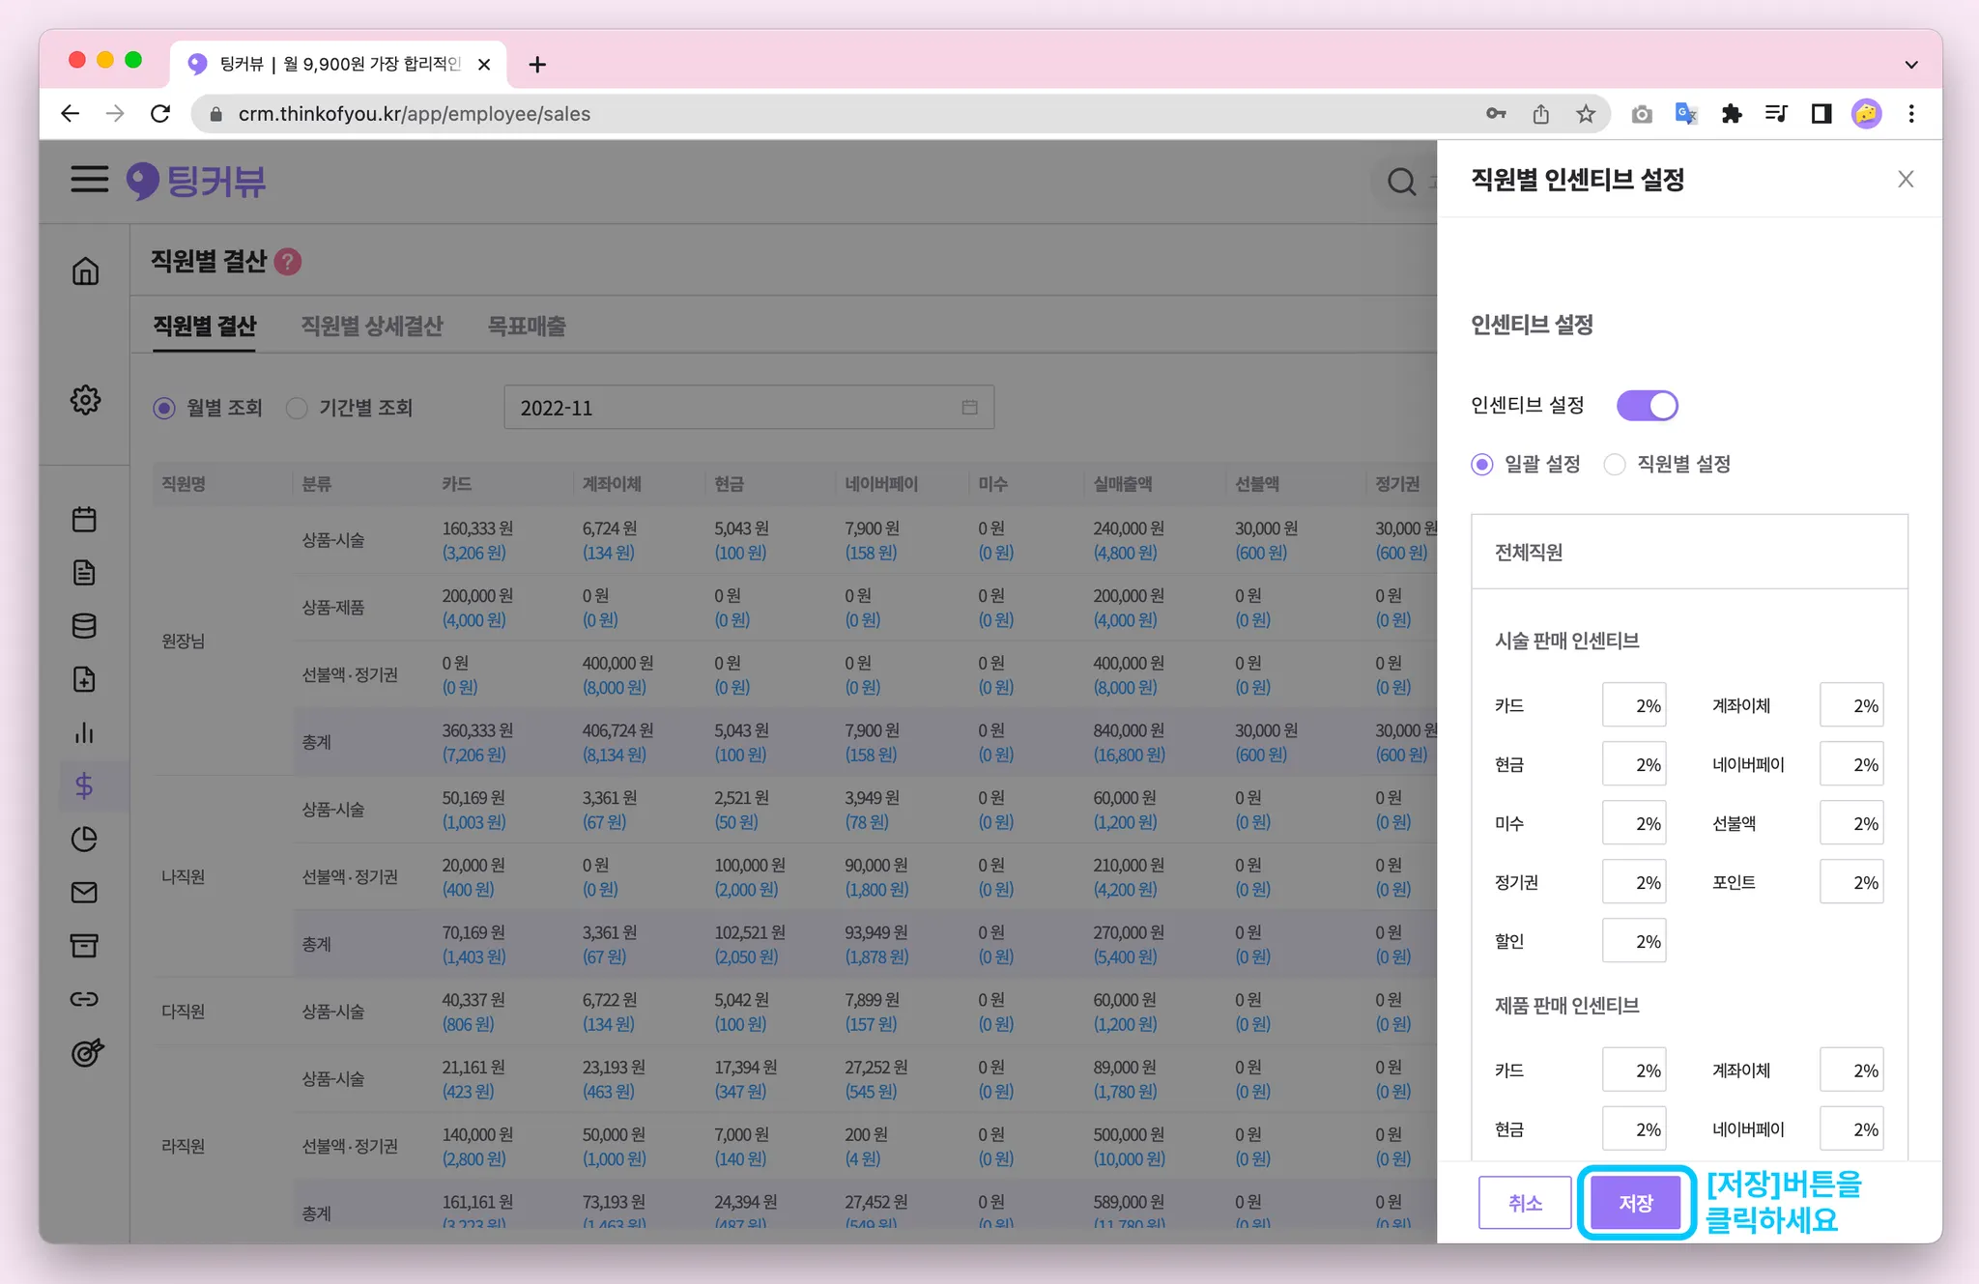1979x1284 pixels.
Task: Click the Chrome tab list chevron
Action: (1910, 65)
